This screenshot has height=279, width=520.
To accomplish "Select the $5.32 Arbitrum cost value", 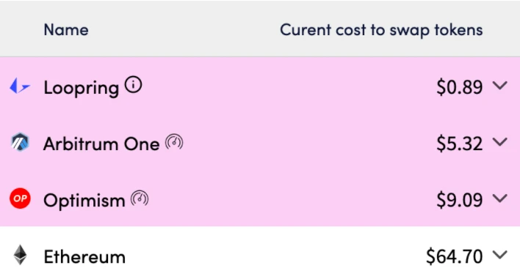I will 459,144.
